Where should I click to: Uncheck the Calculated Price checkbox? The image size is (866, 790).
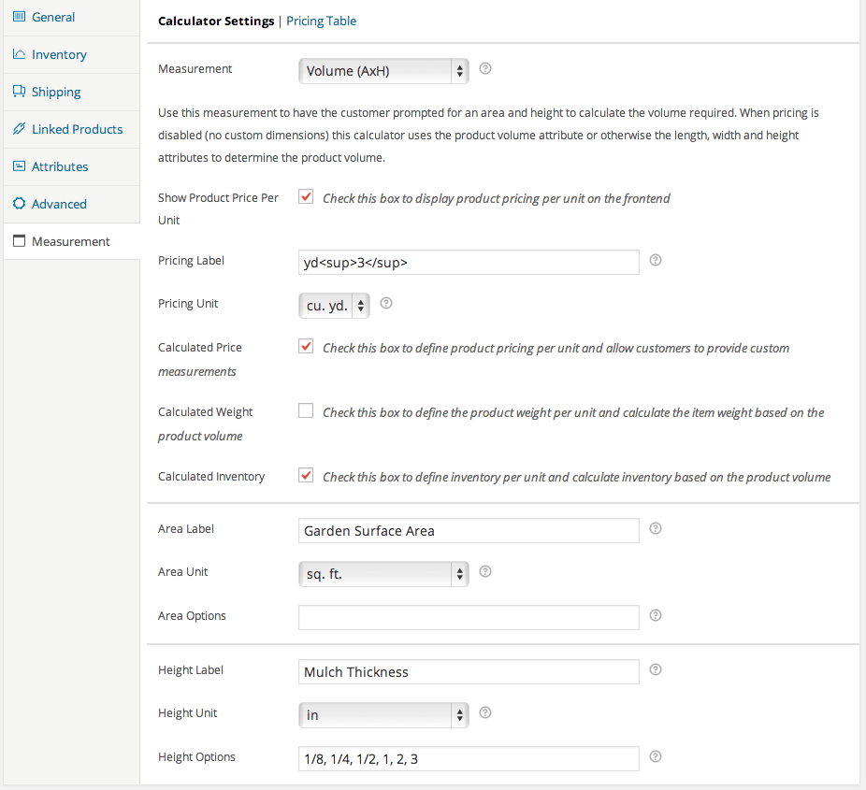point(306,347)
